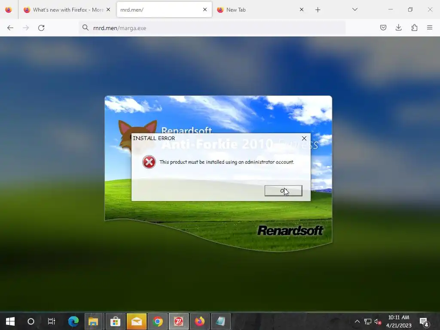440x330 pixels.
Task: Select the rnrd.men/ tab
Action: pos(164,10)
